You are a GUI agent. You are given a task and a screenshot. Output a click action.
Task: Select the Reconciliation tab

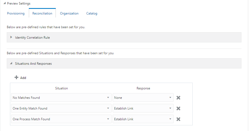(42, 13)
